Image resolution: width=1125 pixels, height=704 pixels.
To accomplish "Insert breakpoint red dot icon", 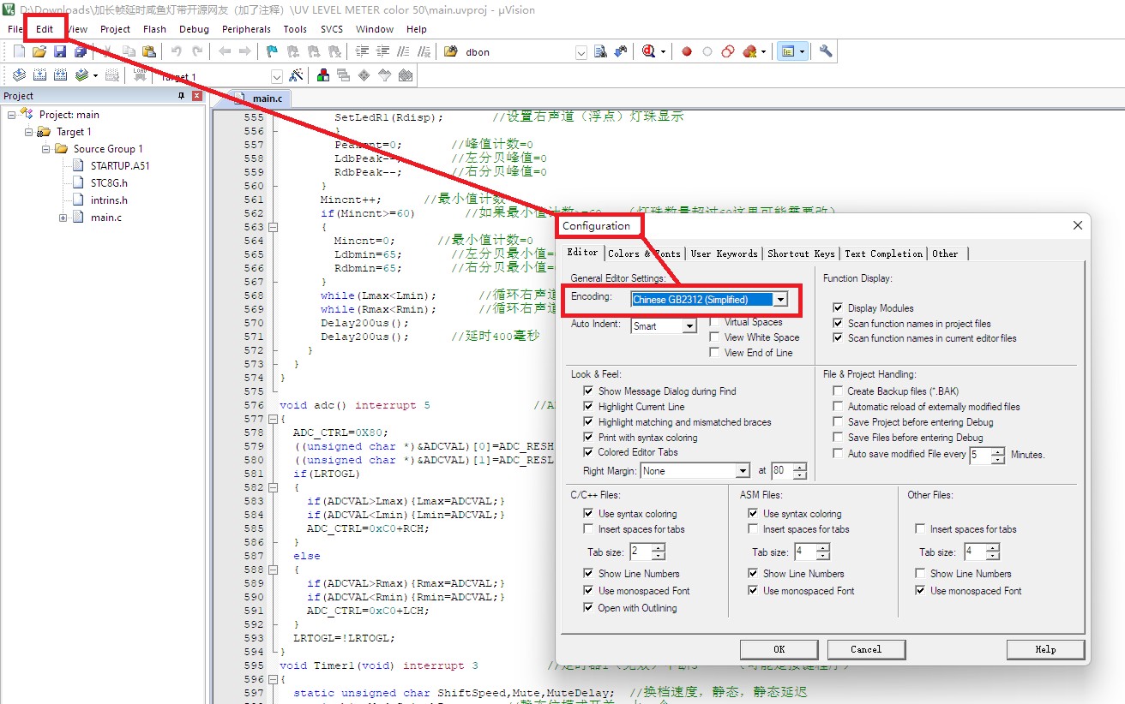I will (x=687, y=51).
